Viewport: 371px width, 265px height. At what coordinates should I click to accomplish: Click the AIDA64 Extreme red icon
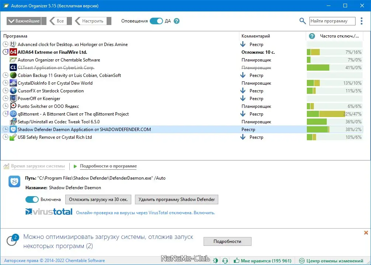13,52
